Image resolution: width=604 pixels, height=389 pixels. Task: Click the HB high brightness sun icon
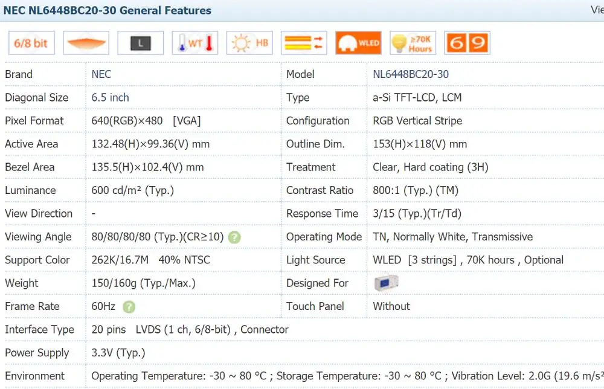pyautogui.click(x=249, y=43)
